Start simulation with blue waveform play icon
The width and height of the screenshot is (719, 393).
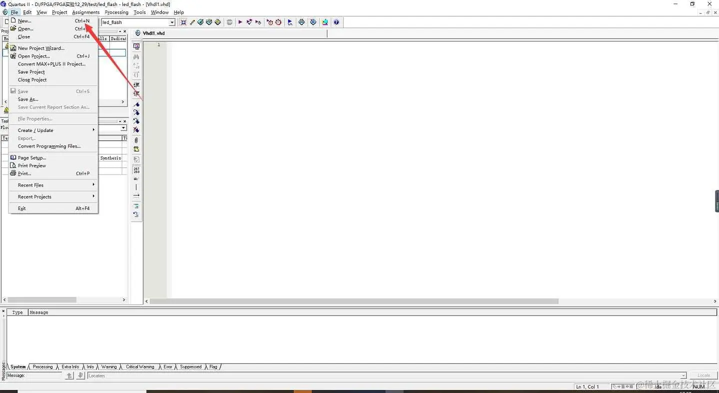coord(290,22)
